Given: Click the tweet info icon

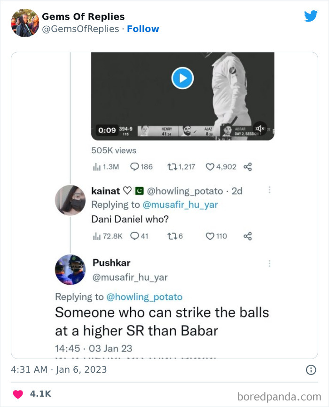Looking at the screenshot, I should point(311,370).
